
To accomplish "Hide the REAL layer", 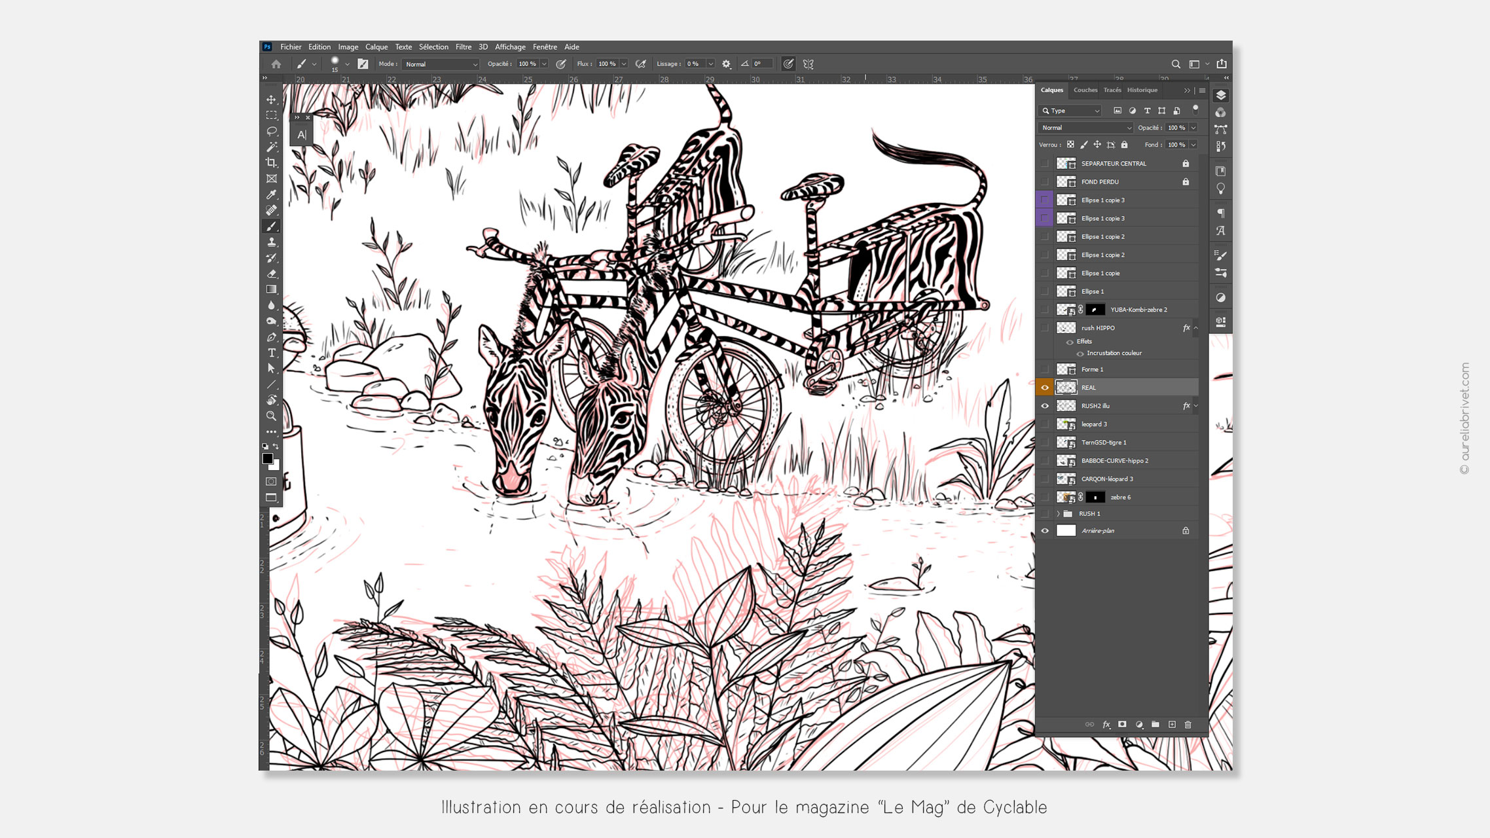I will pos(1045,388).
